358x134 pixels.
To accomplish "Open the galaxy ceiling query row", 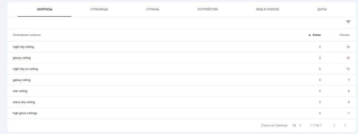I will coord(181,80).
